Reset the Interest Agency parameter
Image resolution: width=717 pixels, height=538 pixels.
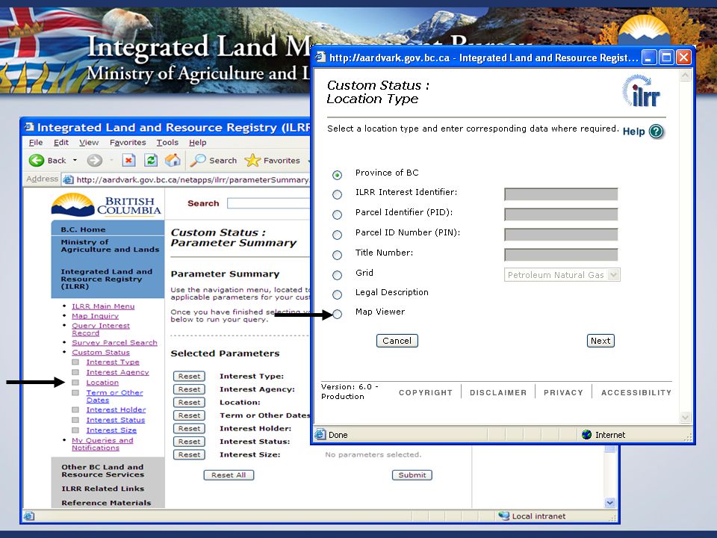[189, 389]
